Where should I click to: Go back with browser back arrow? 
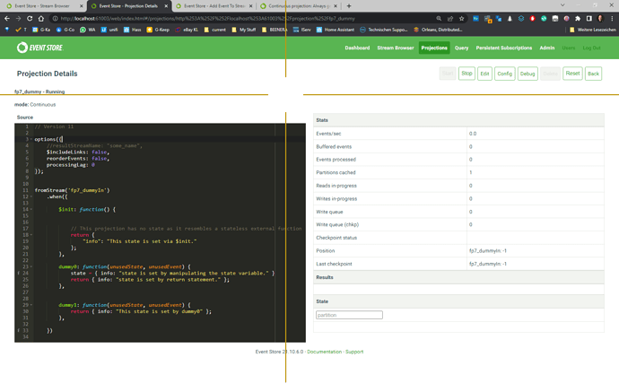[x=7, y=19]
